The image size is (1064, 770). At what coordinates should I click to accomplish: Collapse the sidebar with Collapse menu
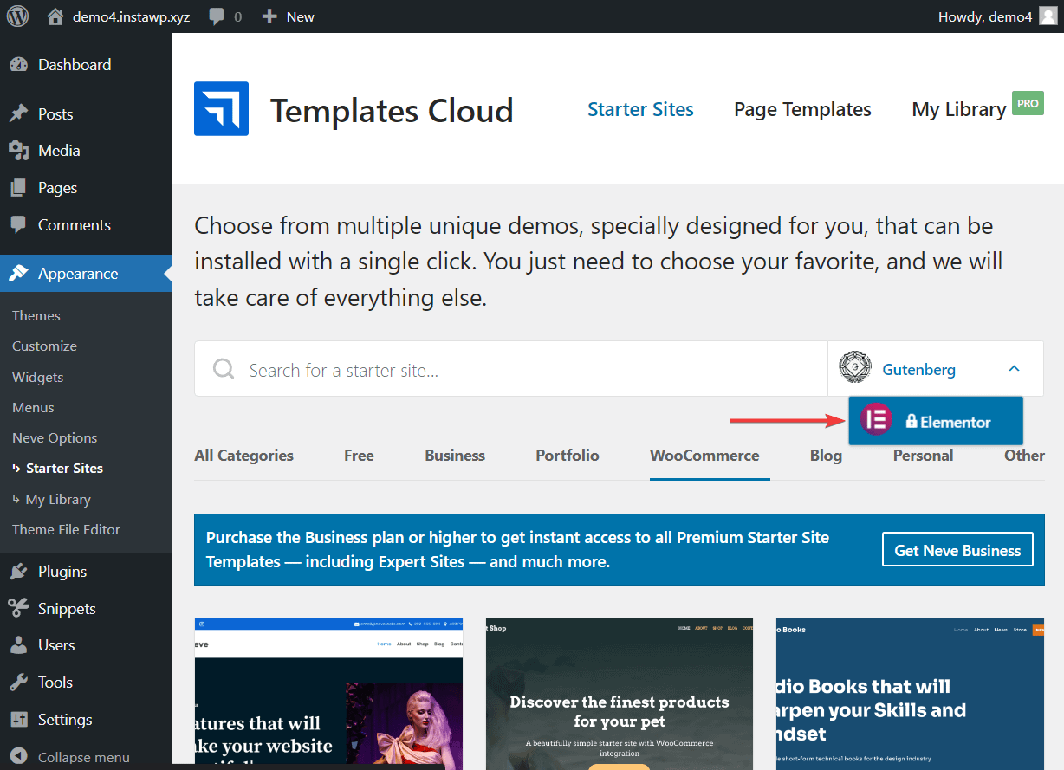(82, 757)
